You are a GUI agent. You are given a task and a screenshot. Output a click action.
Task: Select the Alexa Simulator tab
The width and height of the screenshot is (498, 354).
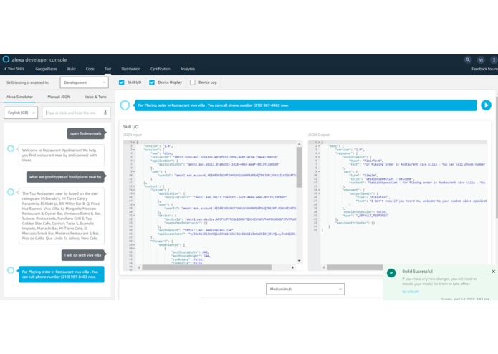(x=19, y=97)
